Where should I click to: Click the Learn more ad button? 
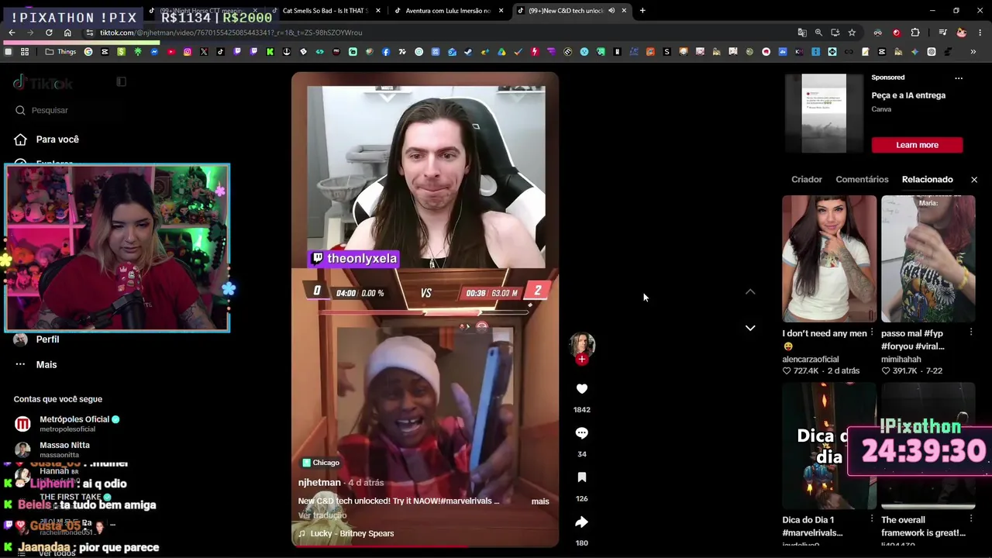point(918,145)
